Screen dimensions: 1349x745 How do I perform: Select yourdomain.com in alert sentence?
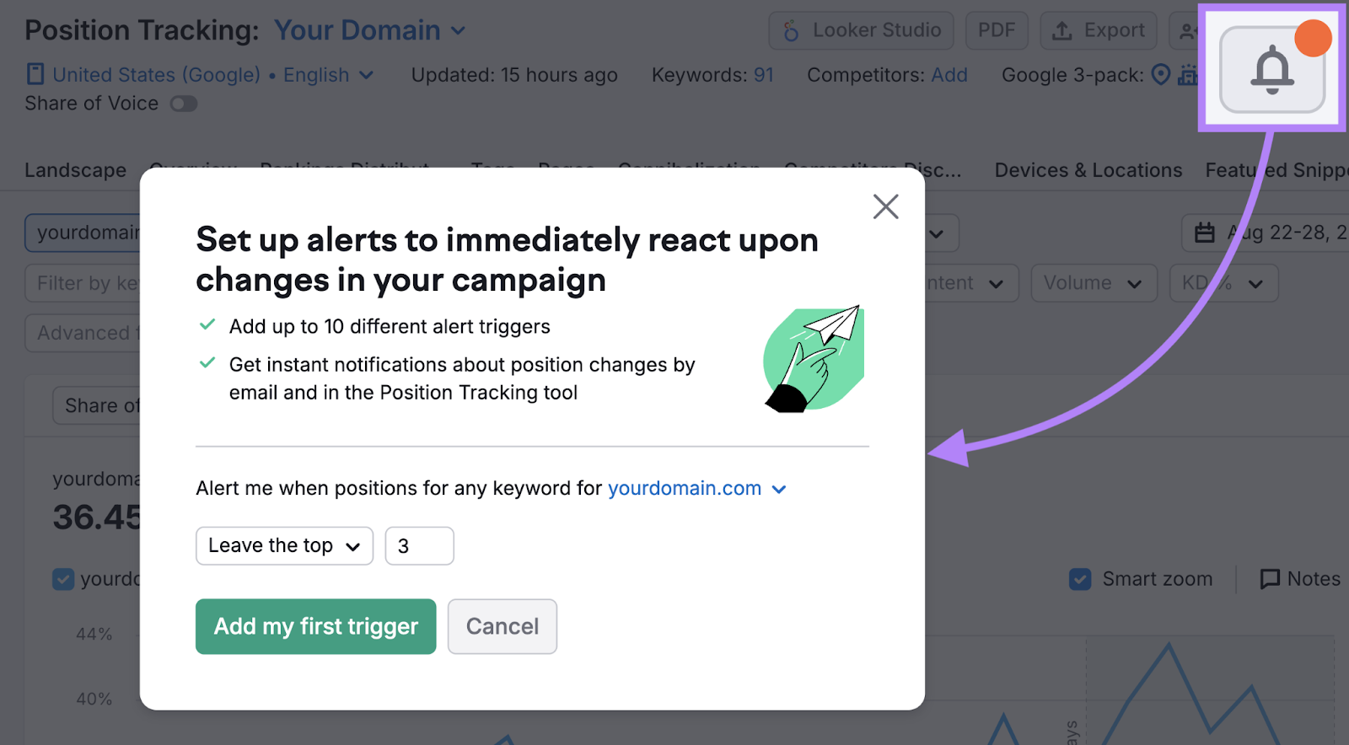(696, 489)
